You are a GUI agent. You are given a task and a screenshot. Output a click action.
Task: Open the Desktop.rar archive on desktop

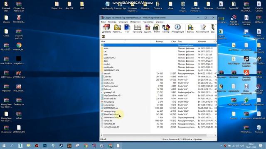click(x=19, y=102)
